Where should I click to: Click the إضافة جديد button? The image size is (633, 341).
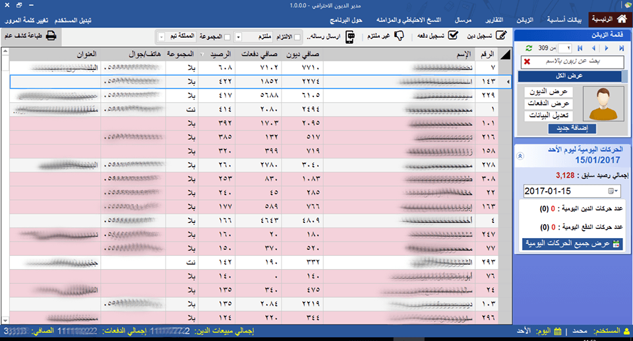pyautogui.click(x=572, y=128)
